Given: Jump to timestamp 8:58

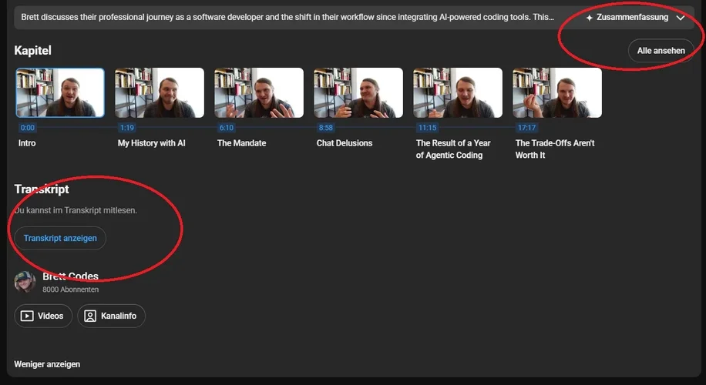Looking at the screenshot, I should (x=325, y=128).
